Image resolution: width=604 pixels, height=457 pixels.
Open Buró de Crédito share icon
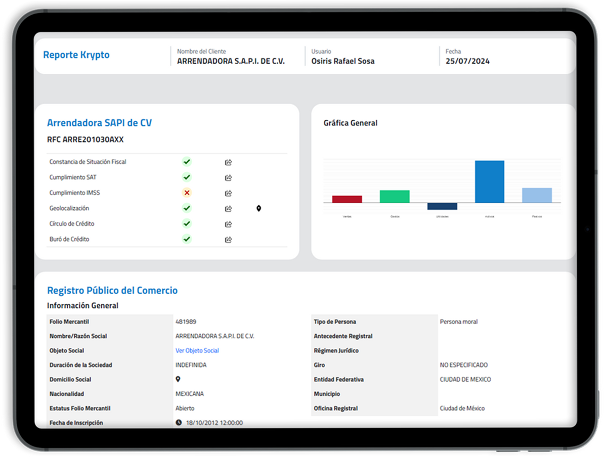point(228,240)
